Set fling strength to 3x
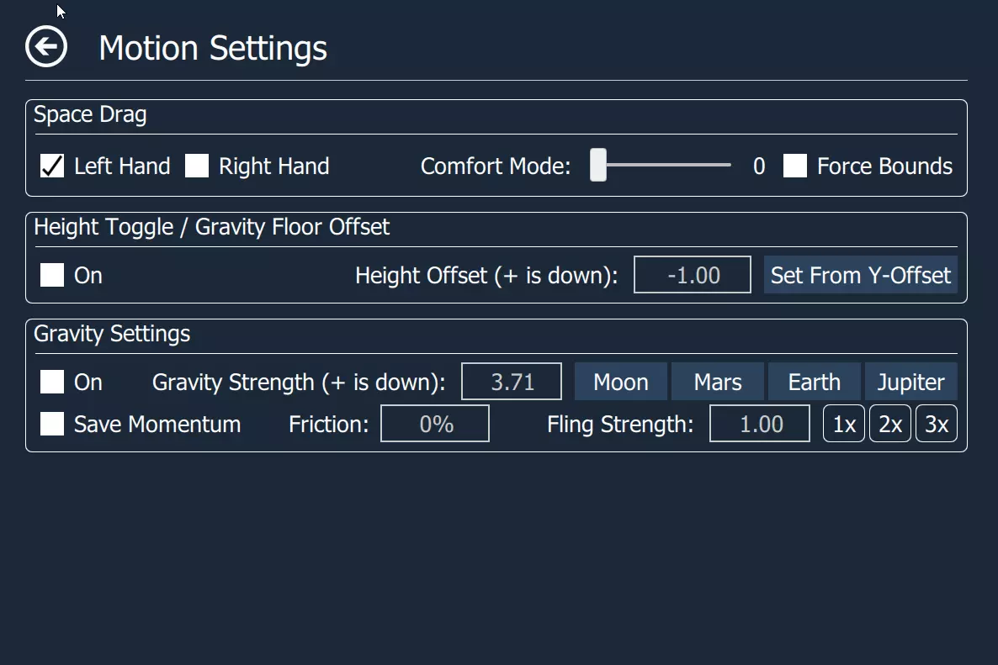 (x=937, y=424)
